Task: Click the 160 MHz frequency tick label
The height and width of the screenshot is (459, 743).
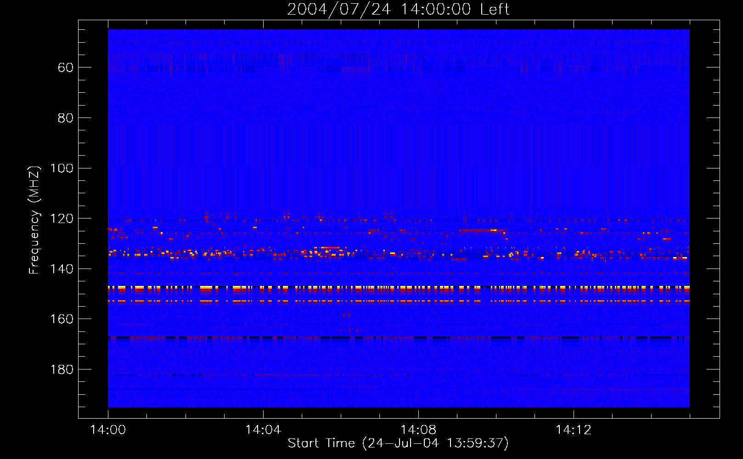Action: [62, 319]
